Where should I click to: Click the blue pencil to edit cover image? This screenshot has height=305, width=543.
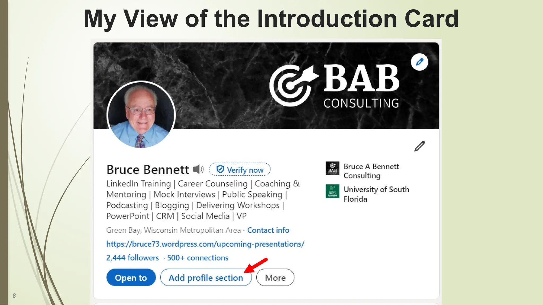(x=419, y=62)
